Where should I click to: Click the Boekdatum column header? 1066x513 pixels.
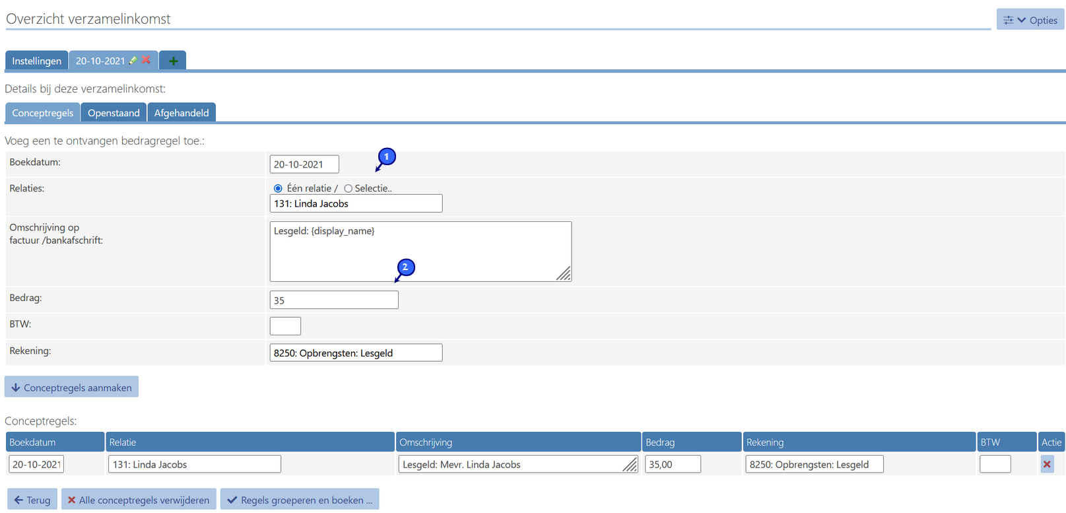coord(55,442)
